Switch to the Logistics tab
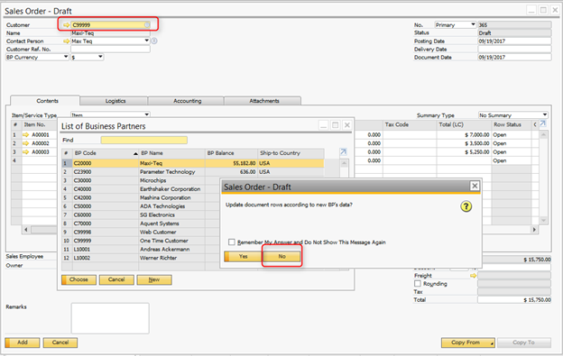 click(x=115, y=101)
